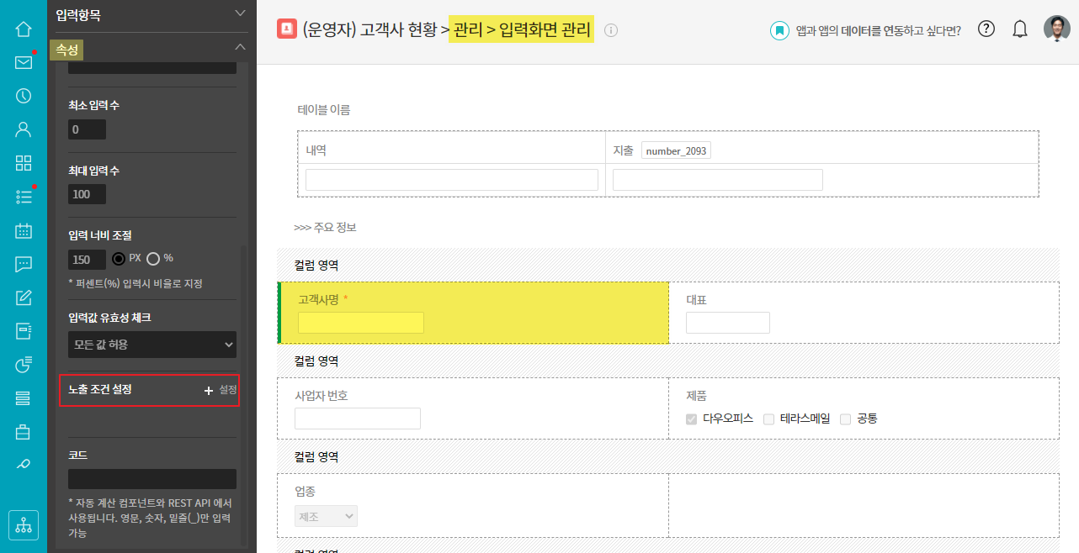Viewport: 1079px width, 553px height.
Task: Open the help question mark icon
Action: pyautogui.click(x=986, y=29)
